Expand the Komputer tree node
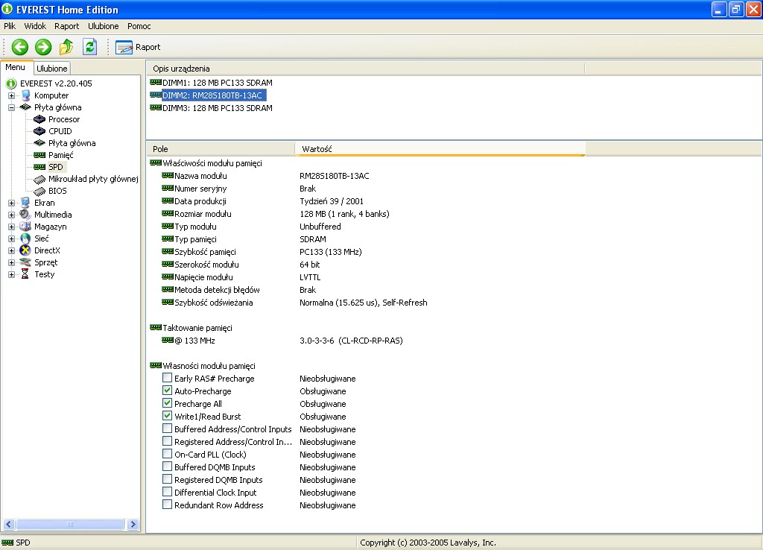Image resolution: width=763 pixels, height=550 pixels. pos(11,95)
